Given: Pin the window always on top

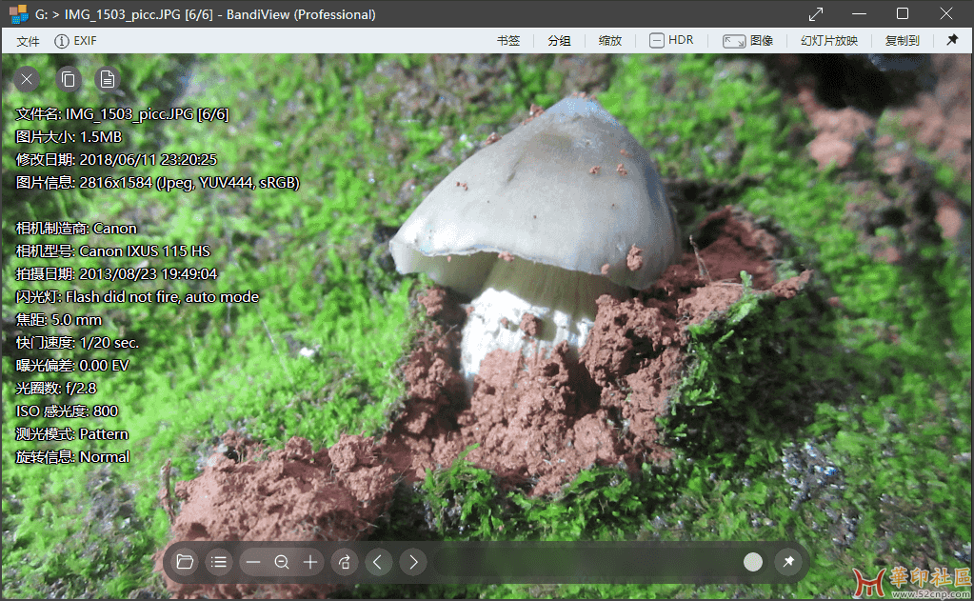Looking at the screenshot, I should coord(952,40).
